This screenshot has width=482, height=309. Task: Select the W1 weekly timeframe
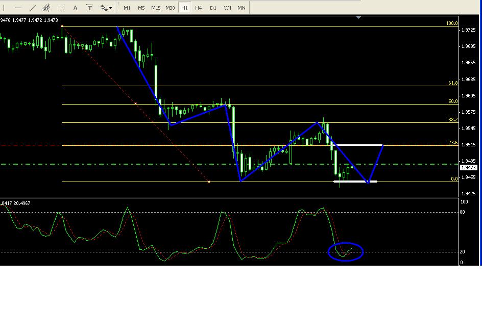[227, 8]
